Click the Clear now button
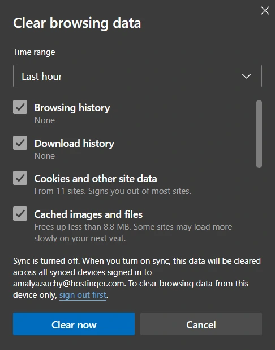 click(74, 324)
